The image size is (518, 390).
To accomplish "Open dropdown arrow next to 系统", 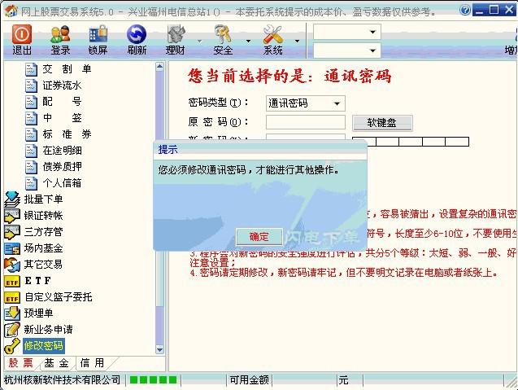I will [297, 41].
